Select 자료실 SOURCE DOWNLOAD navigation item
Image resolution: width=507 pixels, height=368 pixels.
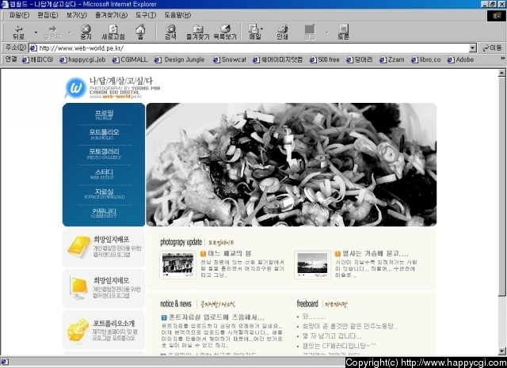(104, 194)
